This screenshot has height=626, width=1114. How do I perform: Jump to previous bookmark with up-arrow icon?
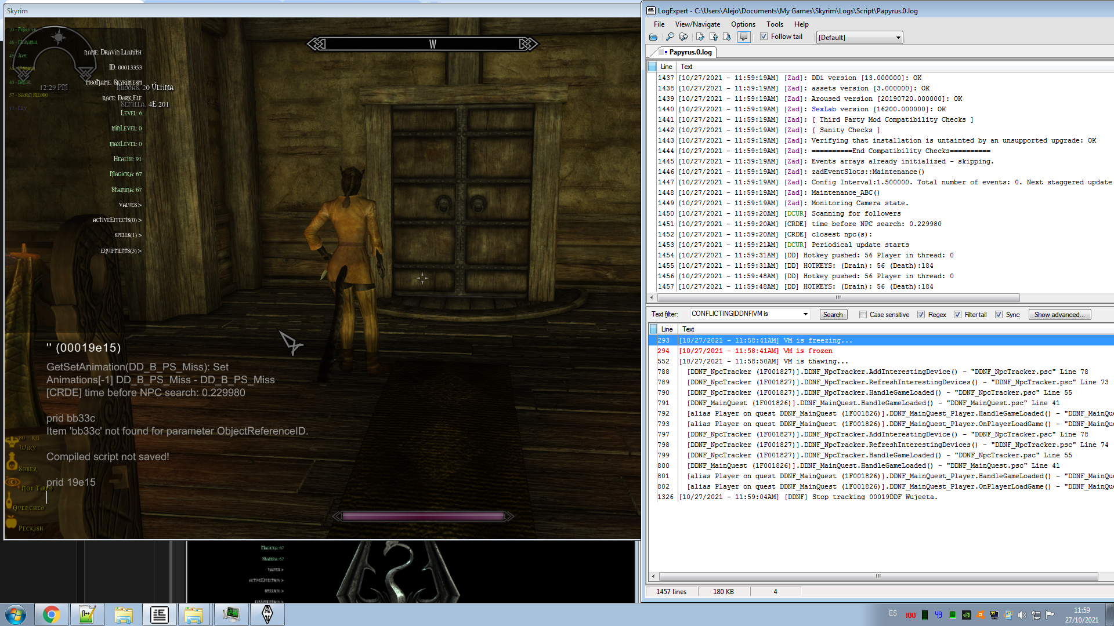pyautogui.click(x=714, y=37)
